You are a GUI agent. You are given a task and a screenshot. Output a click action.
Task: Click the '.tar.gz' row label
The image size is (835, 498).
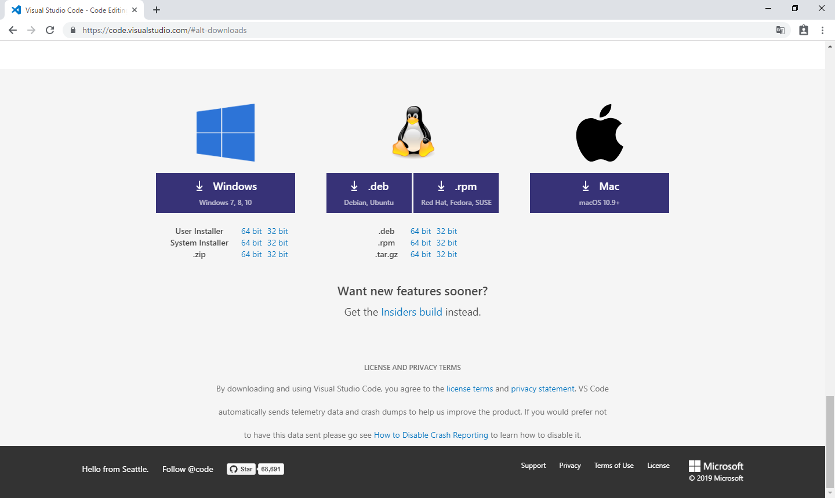coord(387,254)
